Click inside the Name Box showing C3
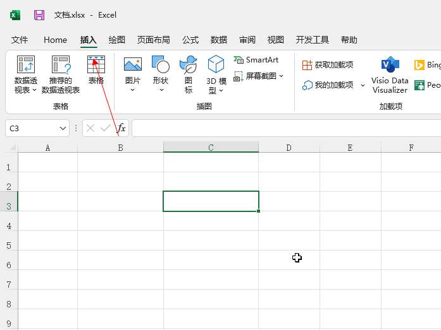 click(x=32, y=129)
